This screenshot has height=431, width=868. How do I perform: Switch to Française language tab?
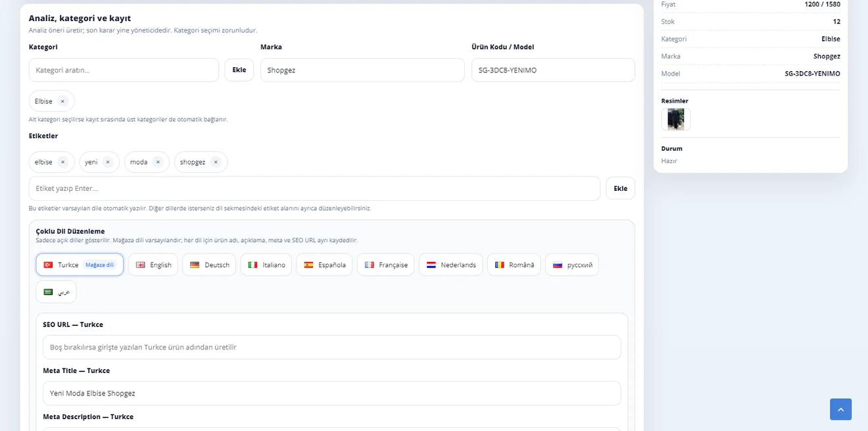pos(386,265)
